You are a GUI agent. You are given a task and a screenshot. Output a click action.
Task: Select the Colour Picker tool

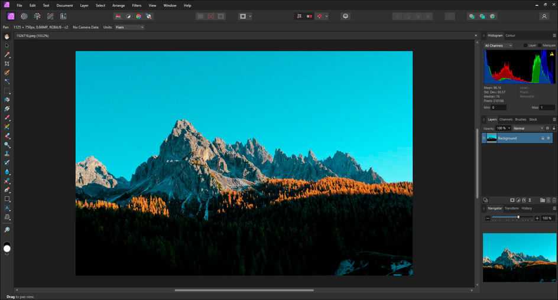tap(7, 55)
